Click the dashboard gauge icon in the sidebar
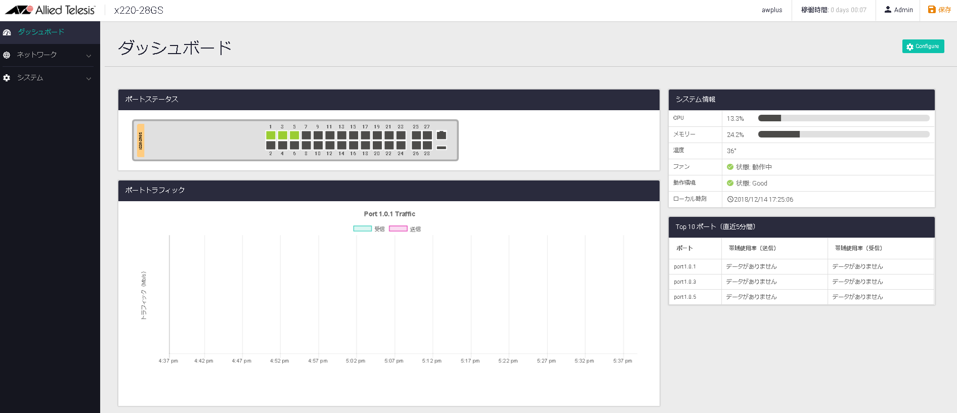This screenshot has width=957, height=413. (x=7, y=32)
